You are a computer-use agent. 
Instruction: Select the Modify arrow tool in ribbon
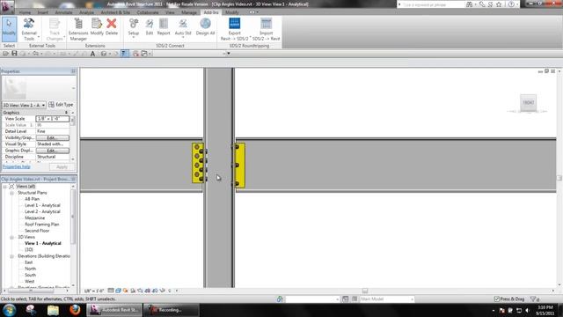point(9,29)
